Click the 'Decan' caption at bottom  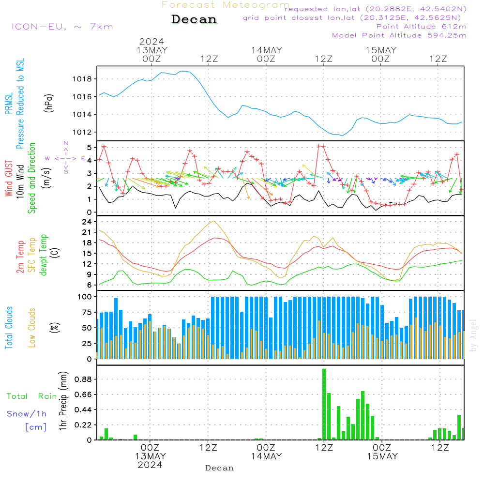point(219,468)
